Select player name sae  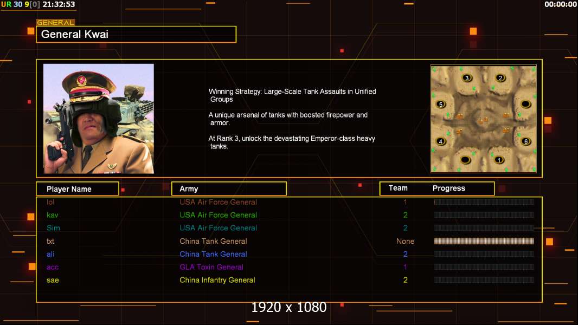pos(53,280)
